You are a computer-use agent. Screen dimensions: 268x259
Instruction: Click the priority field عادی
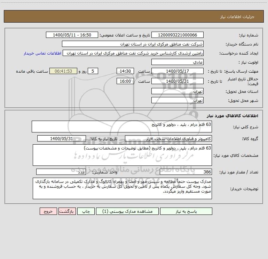(x=178, y=62)
